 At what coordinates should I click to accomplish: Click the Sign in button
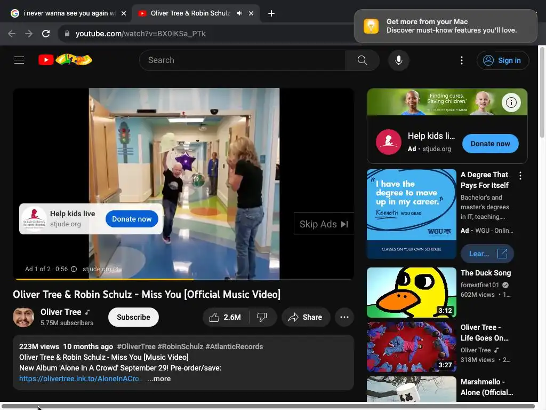tap(503, 60)
